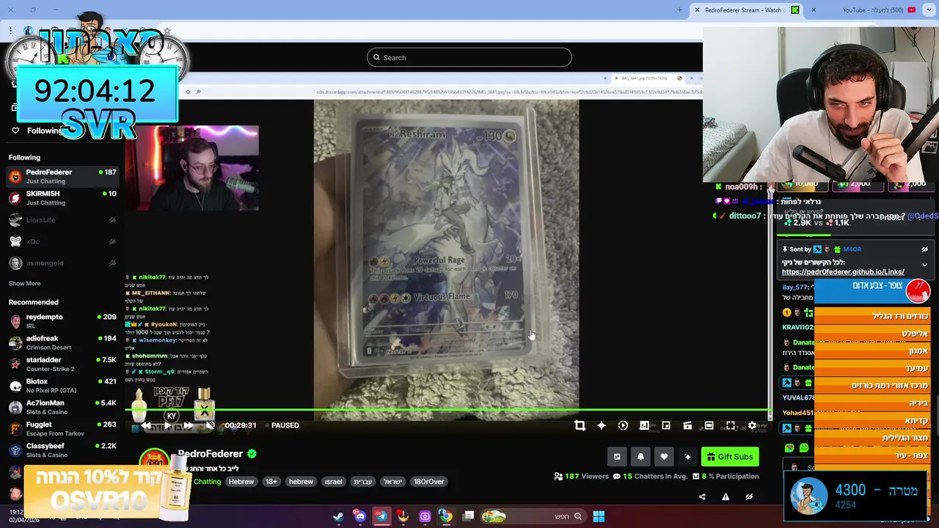The width and height of the screenshot is (939, 528).
Task: Open xQc channel in sidebar
Action: point(62,241)
